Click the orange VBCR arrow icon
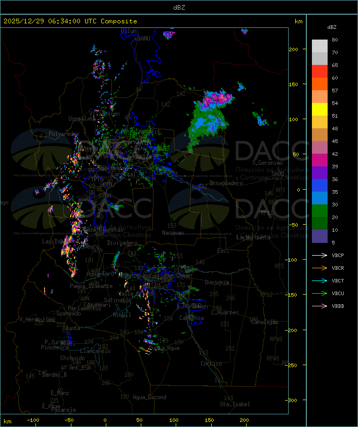This screenshot has width=358, height=427. click(320, 268)
